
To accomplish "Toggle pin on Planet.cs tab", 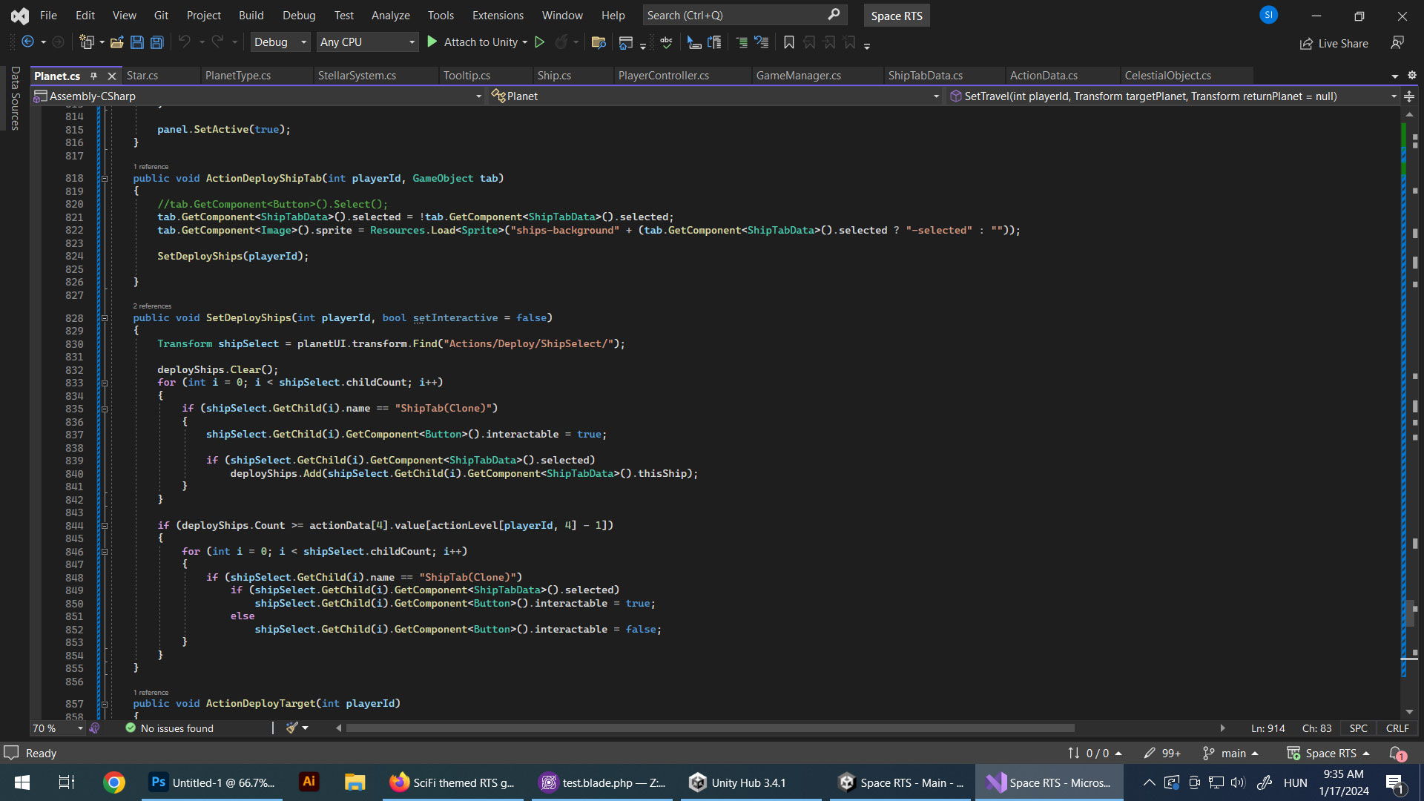I will pyautogui.click(x=94, y=76).
